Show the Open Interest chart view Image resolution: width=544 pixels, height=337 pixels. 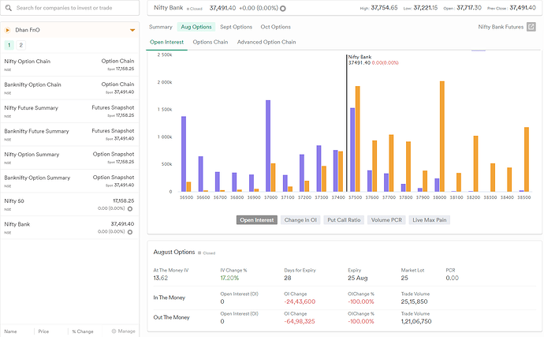coord(257,220)
